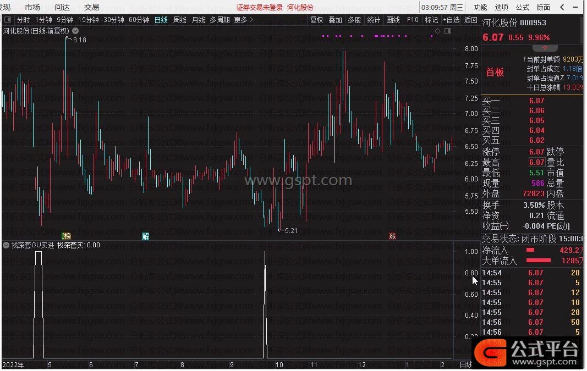Screen dimensions: 587x371
Task: Switch to the 分时 chart tab
Action: point(23,20)
